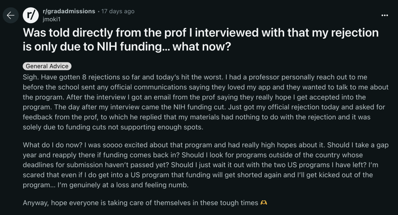Filter by the General Advice flair
This screenshot has height=215, width=398.
click(x=47, y=66)
